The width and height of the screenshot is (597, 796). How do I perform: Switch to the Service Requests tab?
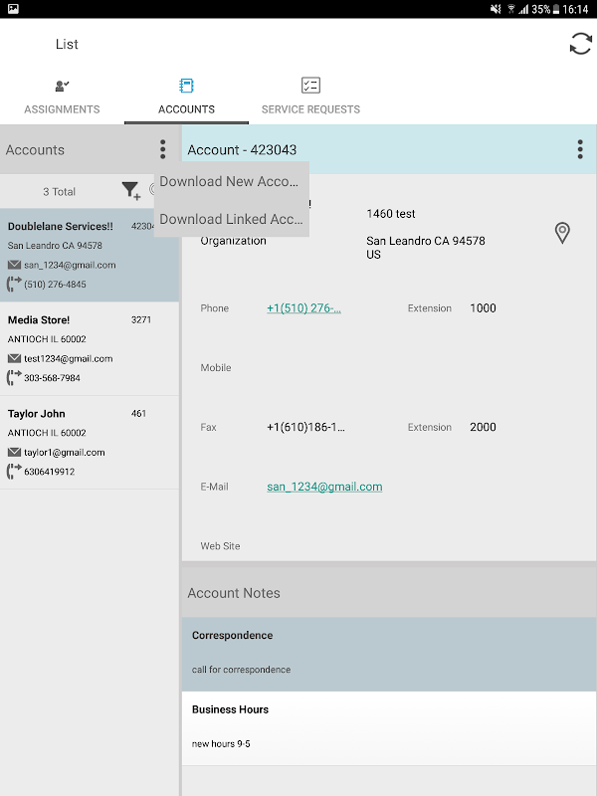pyautogui.click(x=310, y=97)
